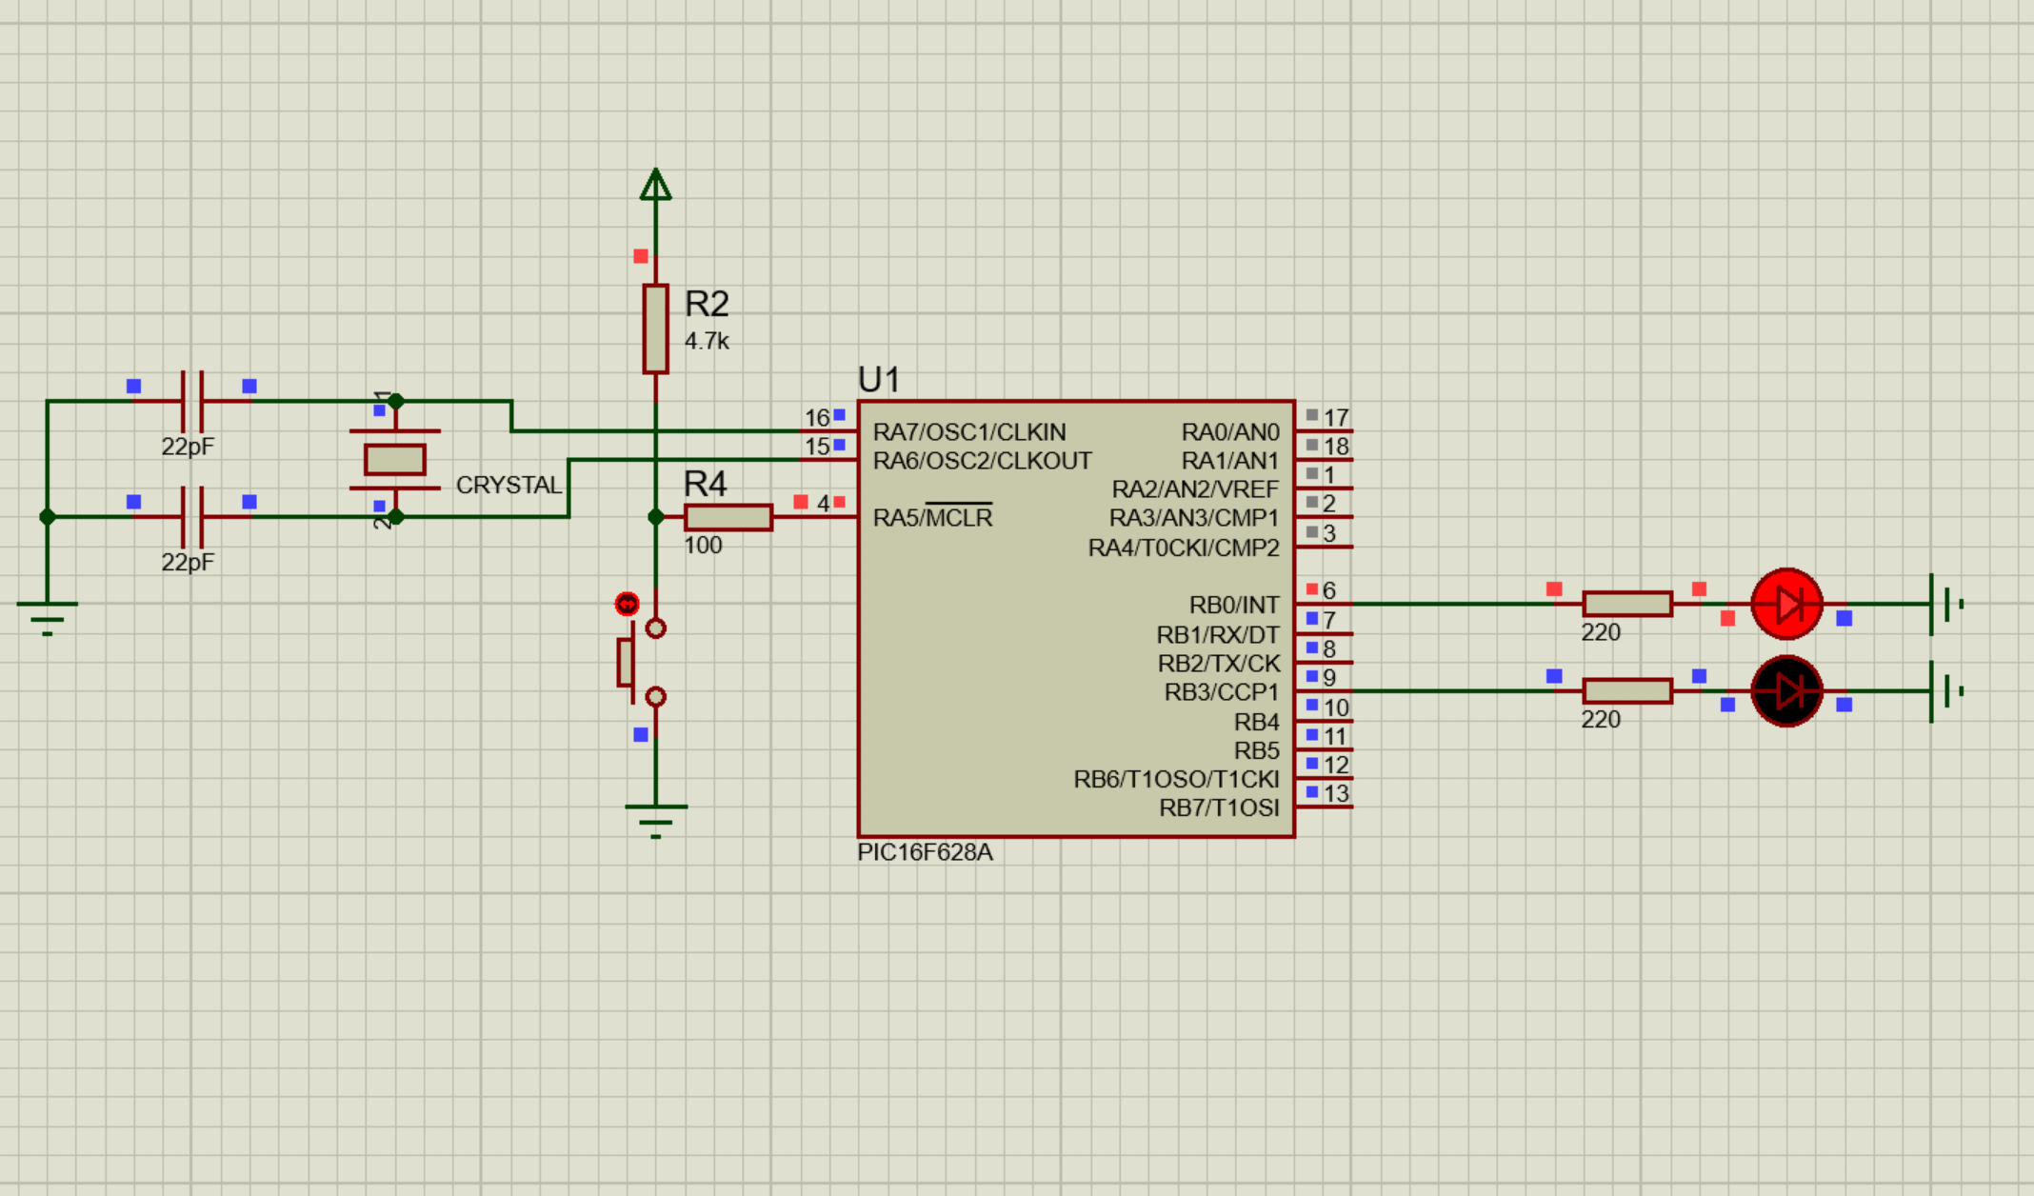Screen dimensions: 2034x1196
Task: Click the CRYSTAL text label
Action: pyautogui.click(x=508, y=486)
